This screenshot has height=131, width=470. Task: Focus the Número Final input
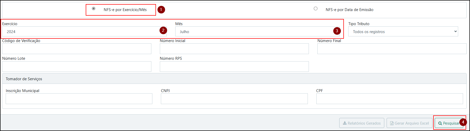[x=392, y=49]
